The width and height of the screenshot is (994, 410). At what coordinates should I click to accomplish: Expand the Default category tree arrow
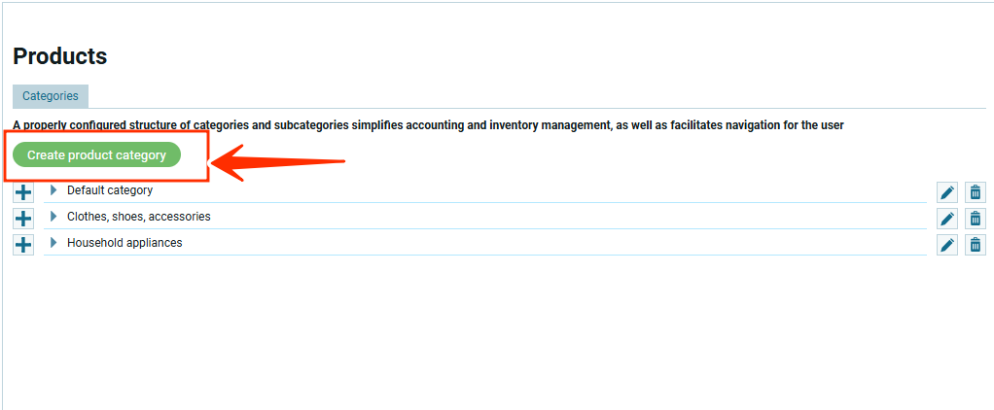click(x=53, y=190)
